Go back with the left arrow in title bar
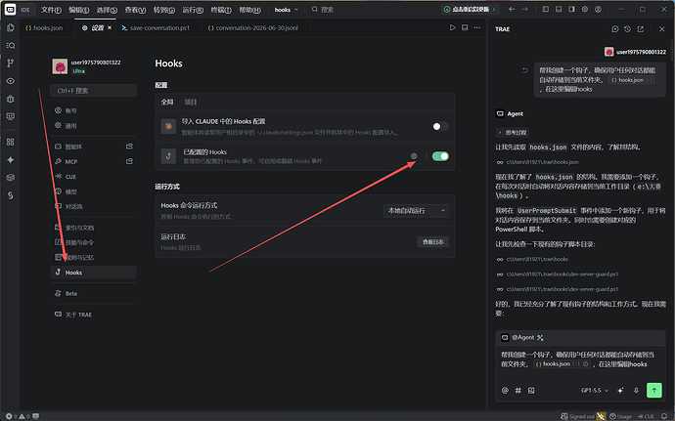 point(512,9)
